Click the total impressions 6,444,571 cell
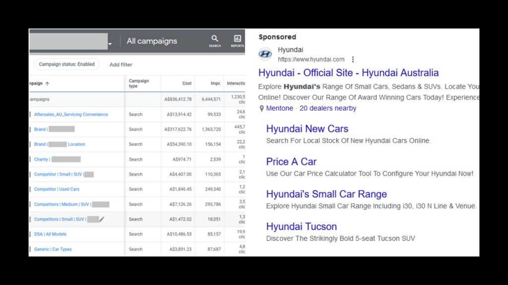This screenshot has width=508, height=285. tap(211, 99)
